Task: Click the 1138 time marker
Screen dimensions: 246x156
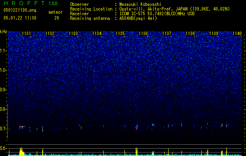Action: 190,34
